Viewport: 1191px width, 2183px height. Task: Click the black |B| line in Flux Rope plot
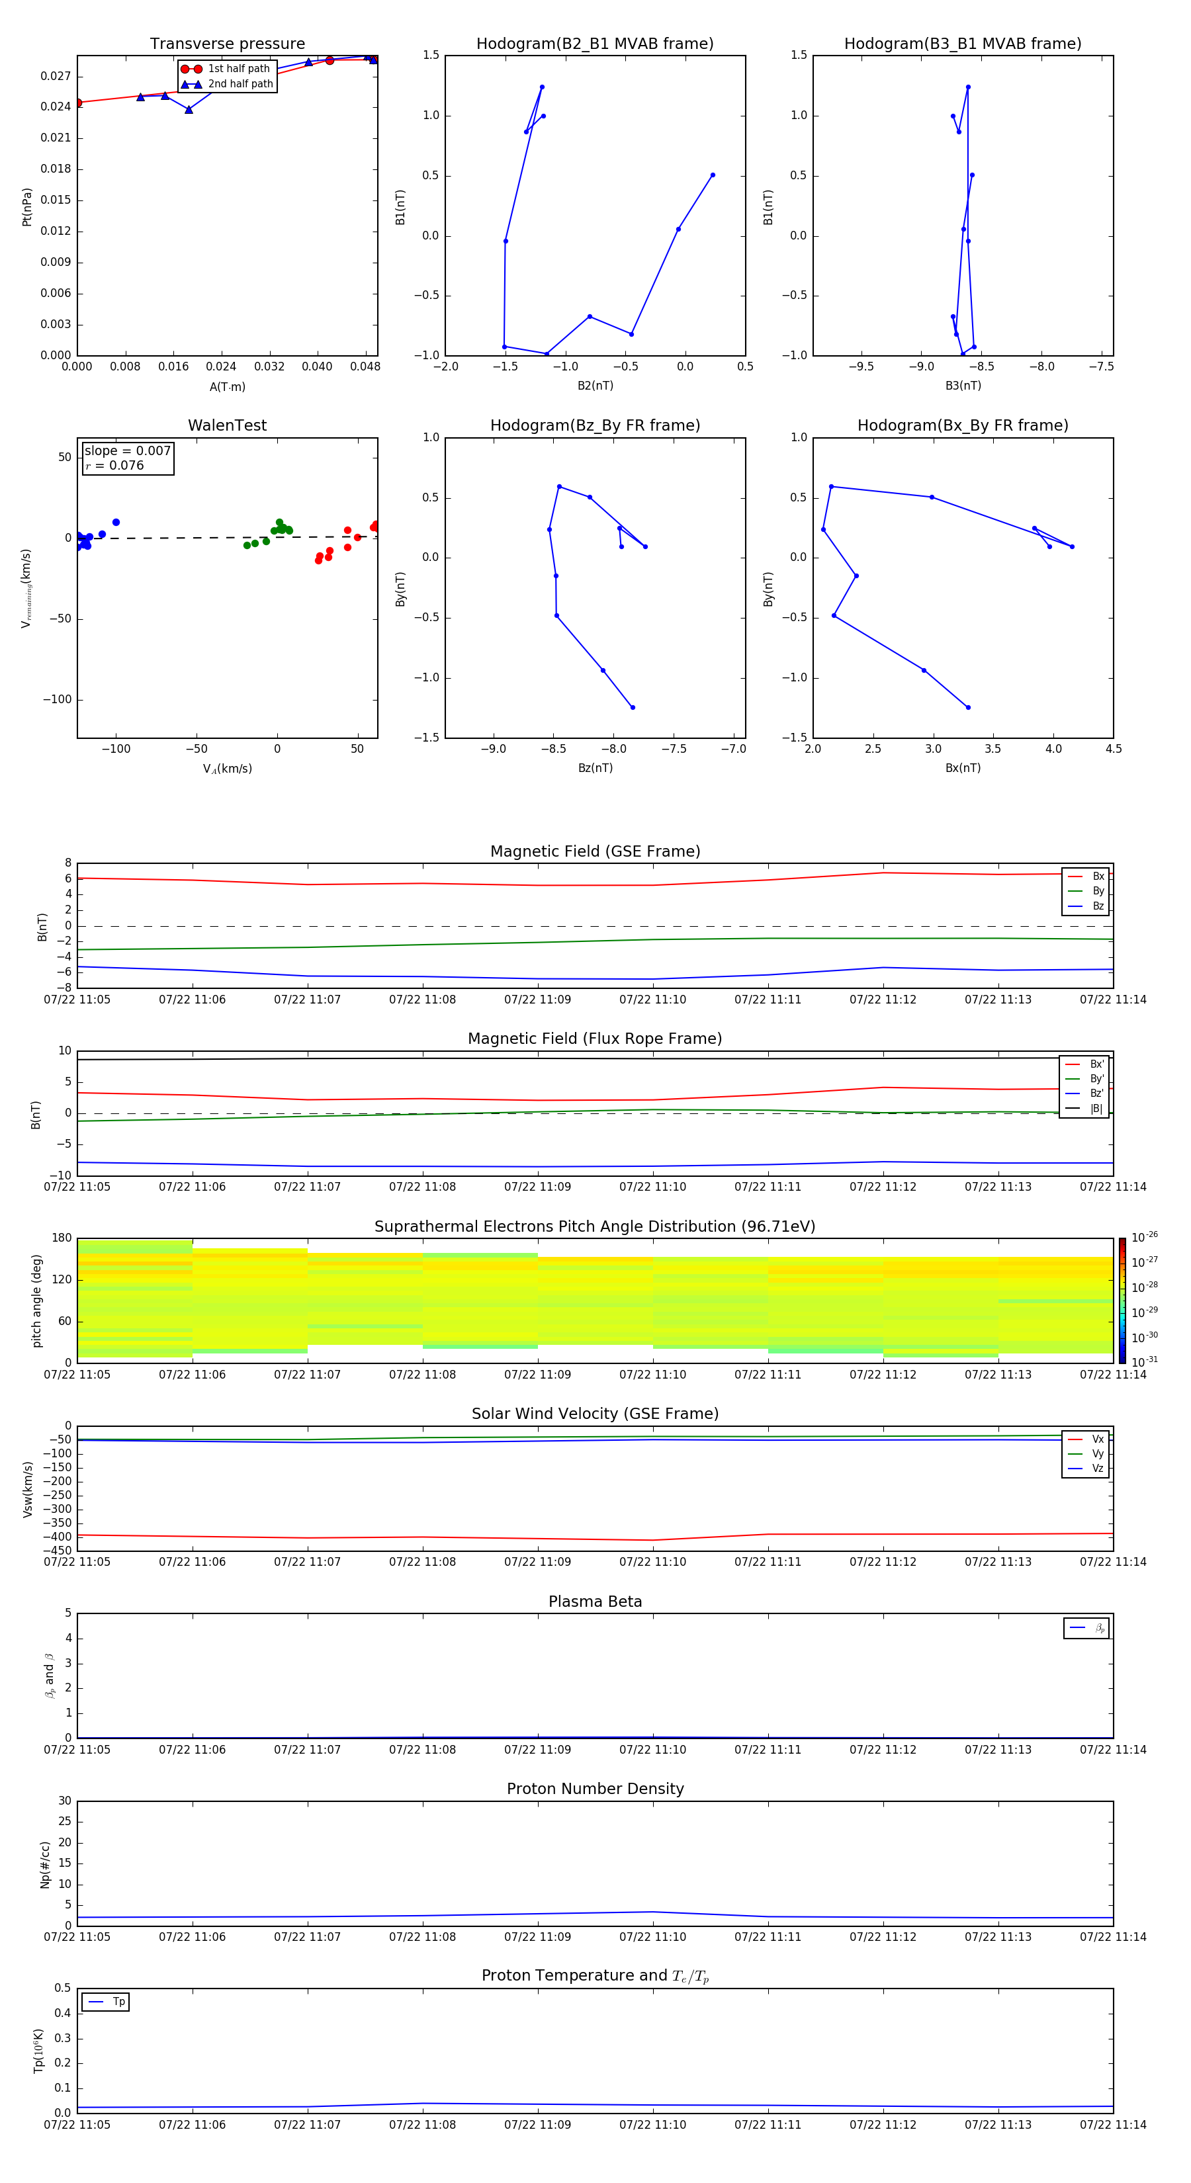[595, 1058]
